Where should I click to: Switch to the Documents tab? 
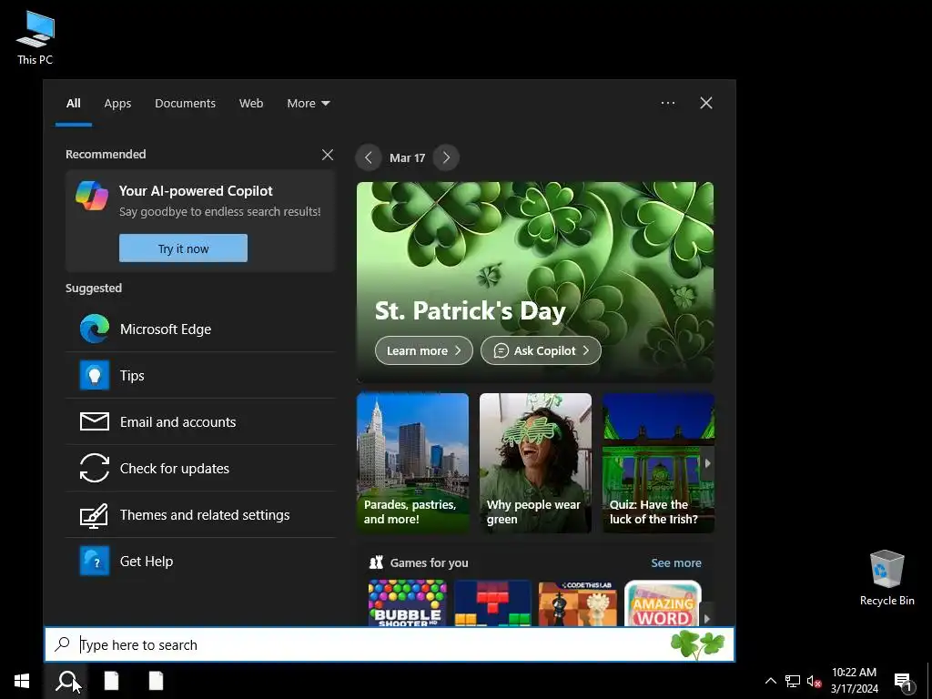[186, 104]
